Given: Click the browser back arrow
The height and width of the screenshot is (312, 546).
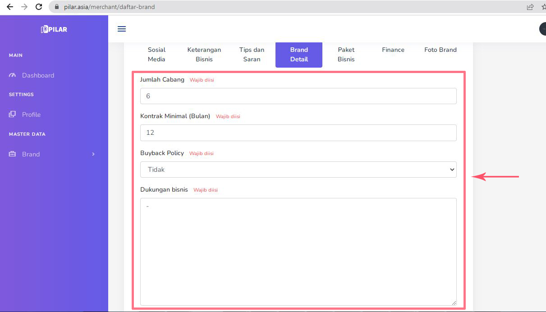Looking at the screenshot, I should (x=10, y=7).
